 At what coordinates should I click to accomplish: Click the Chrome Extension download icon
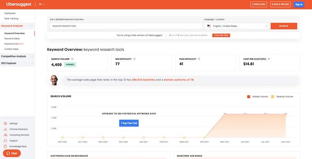click(5, 129)
